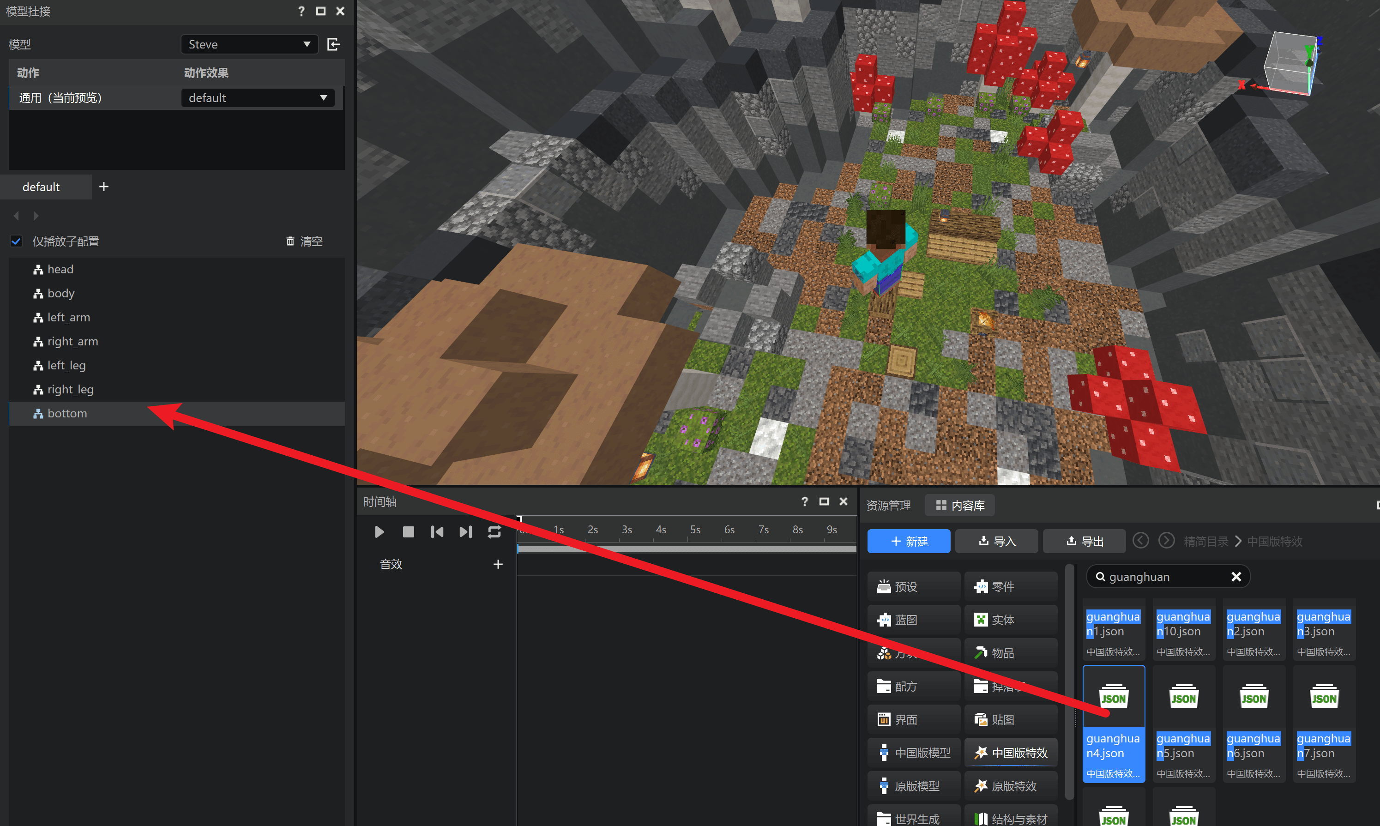Jump to the timeline start
The height and width of the screenshot is (826, 1380).
[x=437, y=532]
